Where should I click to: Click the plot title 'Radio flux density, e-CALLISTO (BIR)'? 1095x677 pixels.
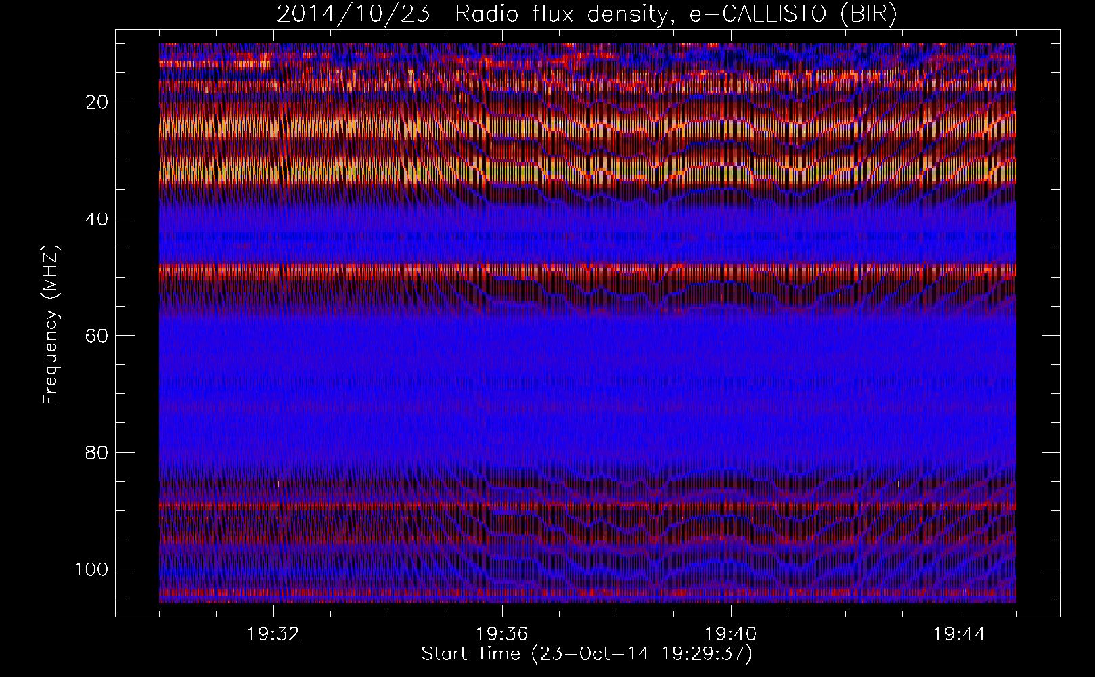[x=676, y=14]
